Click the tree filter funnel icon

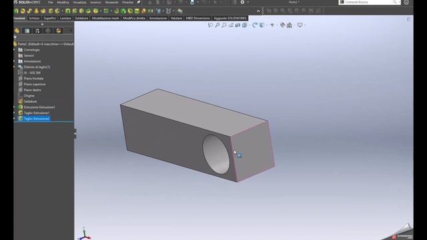click(15, 37)
